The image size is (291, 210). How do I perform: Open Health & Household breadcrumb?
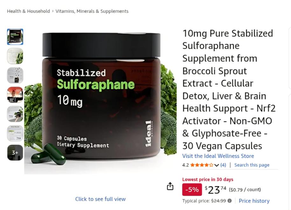coord(29,11)
